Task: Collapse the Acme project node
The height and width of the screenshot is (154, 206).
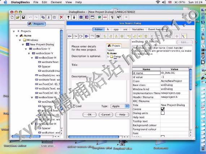Action: tap(17, 36)
